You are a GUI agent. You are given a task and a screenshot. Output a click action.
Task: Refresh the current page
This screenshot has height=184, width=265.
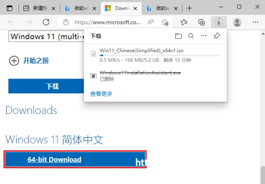coord(46,22)
